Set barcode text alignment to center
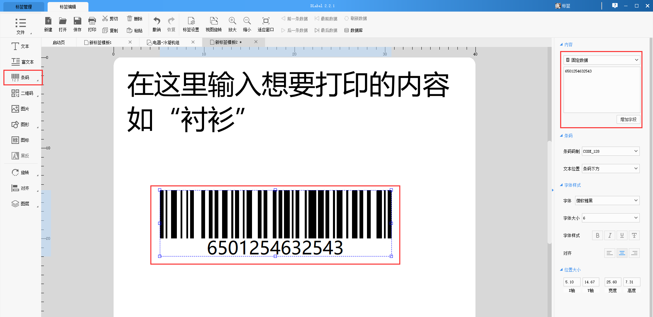Screen dimensions: 653x317 coord(622,253)
